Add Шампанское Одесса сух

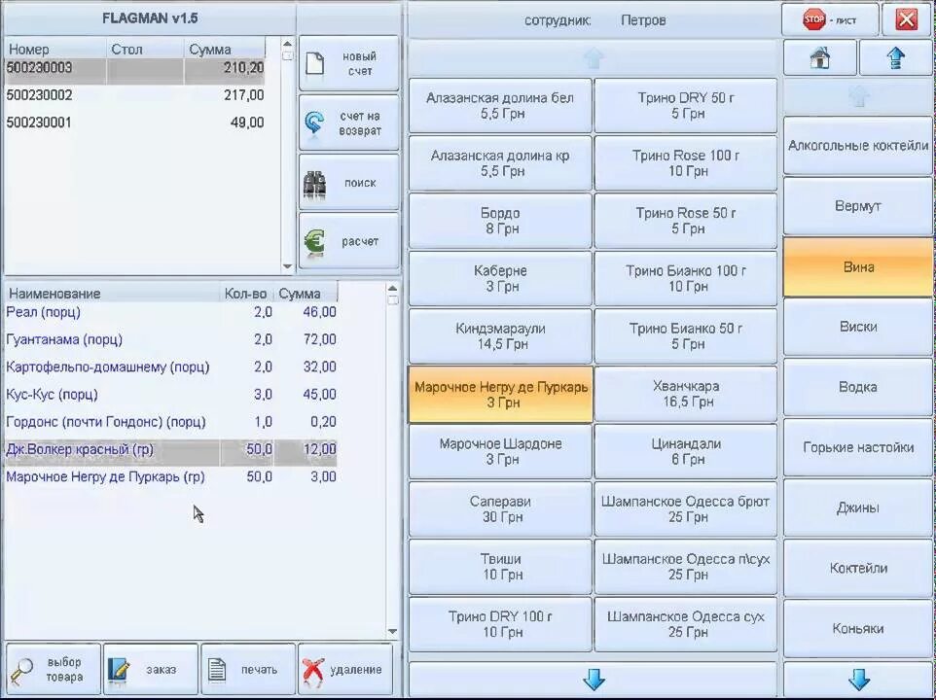coord(686,624)
